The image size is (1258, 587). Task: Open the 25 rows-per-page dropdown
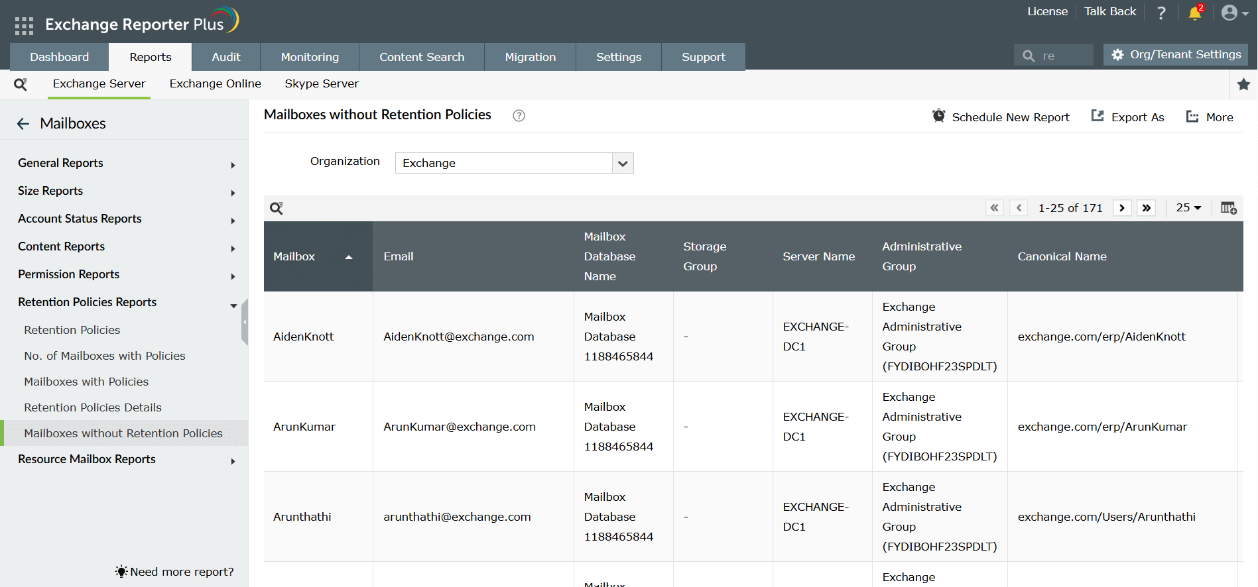click(x=1188, y=208)
